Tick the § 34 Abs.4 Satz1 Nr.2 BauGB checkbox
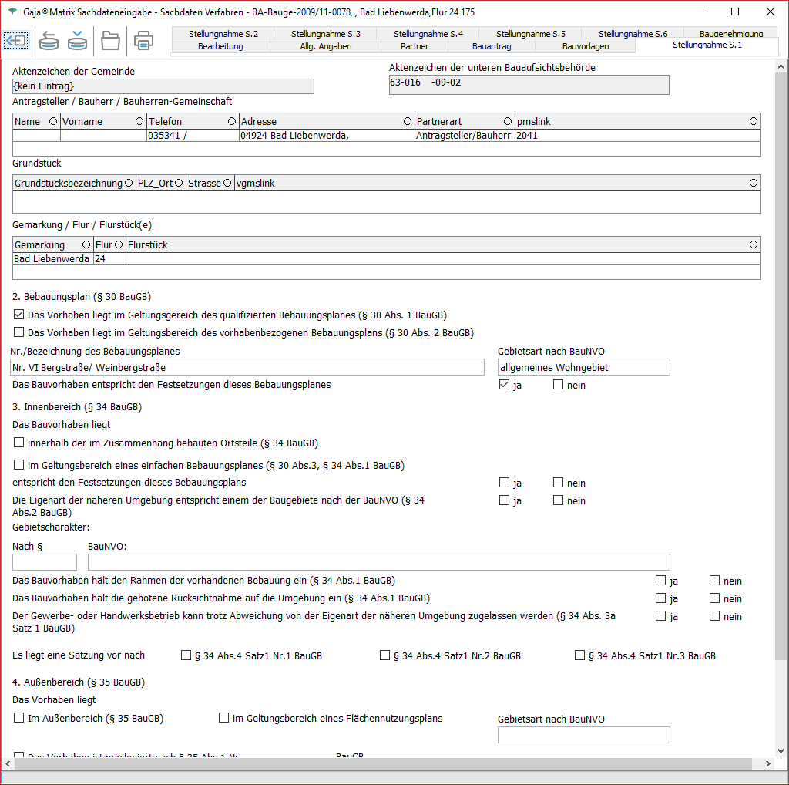 coord(385,655)
